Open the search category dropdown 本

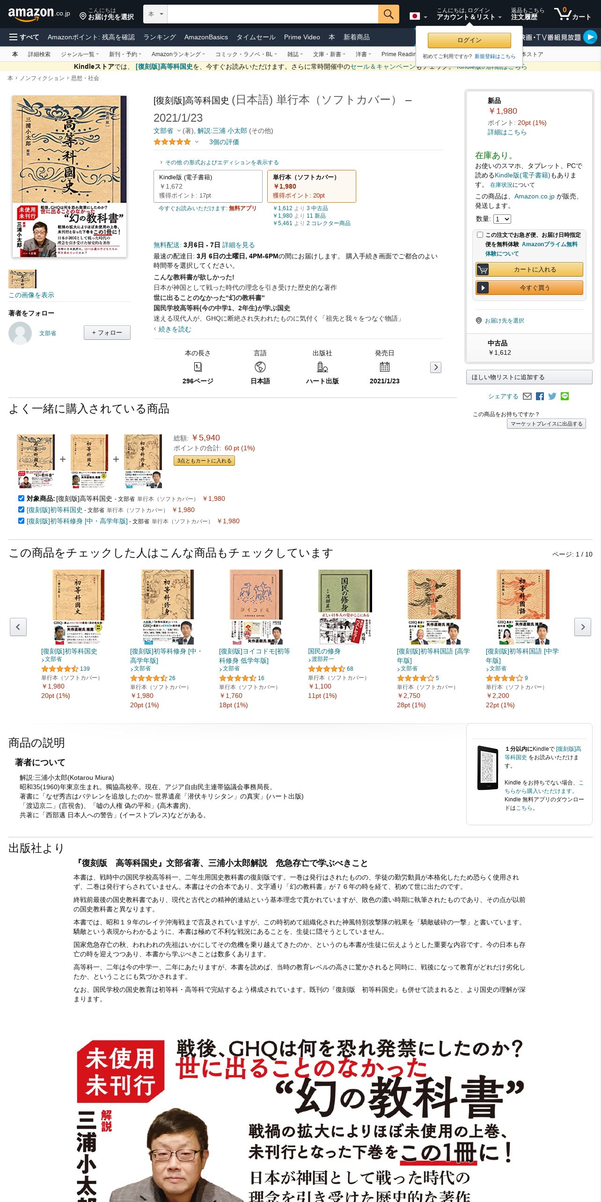click(x=155, y=14)
